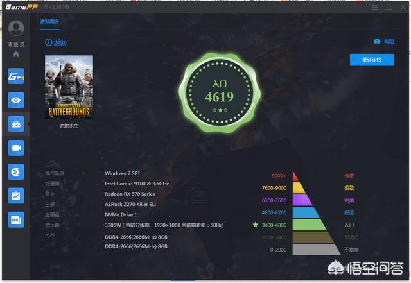Click 'Radeon RX 570 Series' text
Image resolution: width=411 pixels, height=283 pixels.
pos(130,194)
